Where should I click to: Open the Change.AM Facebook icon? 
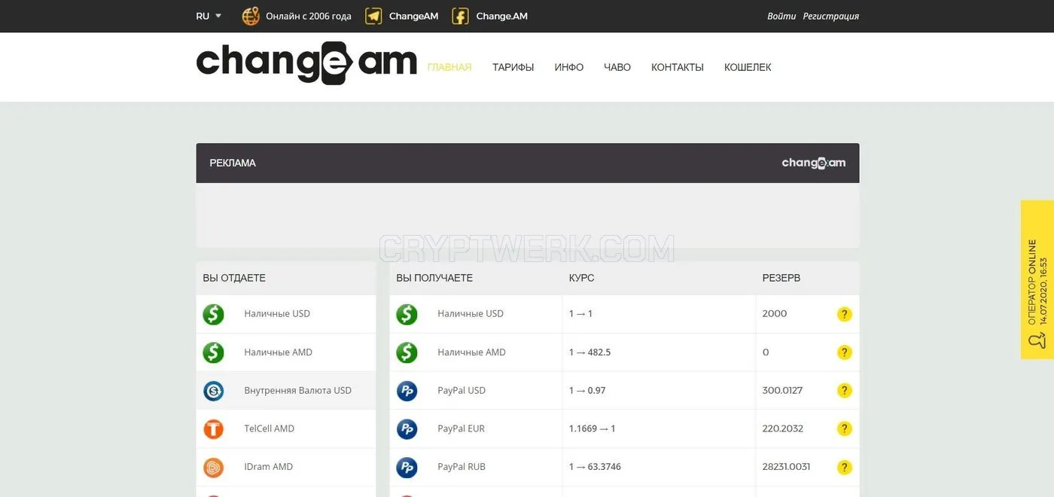pyautogui.click(x=460, y=16)
